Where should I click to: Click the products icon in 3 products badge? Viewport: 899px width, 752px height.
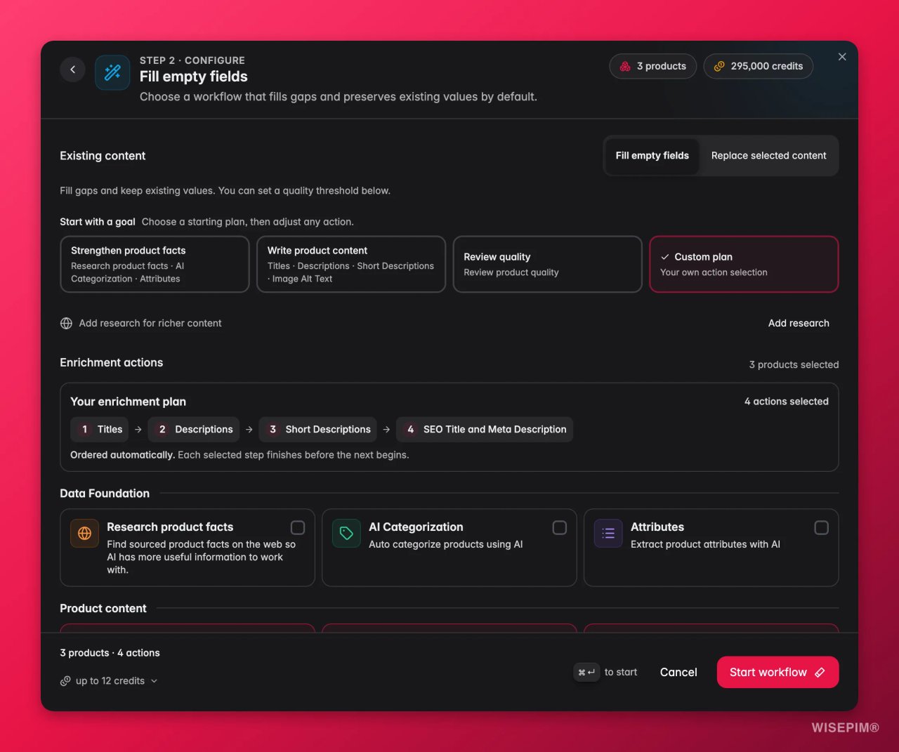[625, 66]
